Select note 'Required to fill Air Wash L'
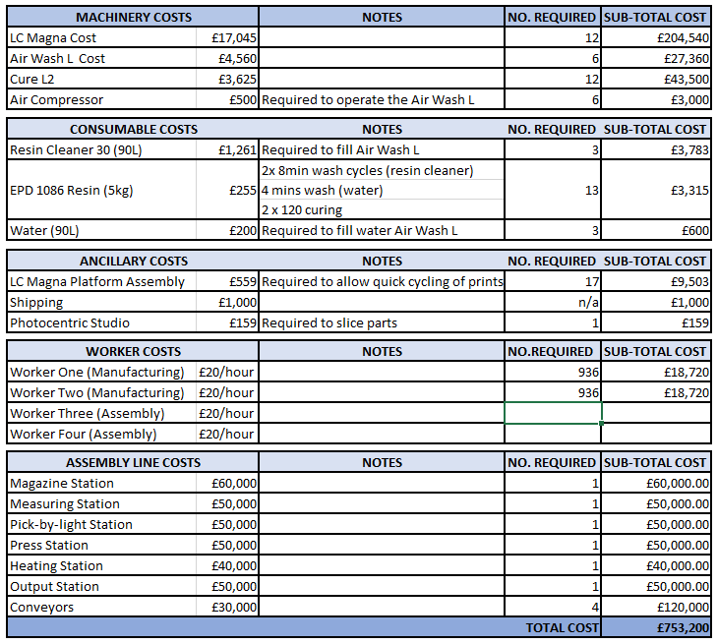717x644 pixels. click(x=382, y=149)
